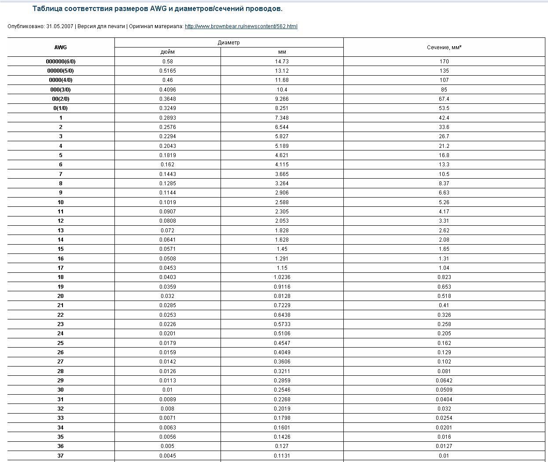548x462 pixels.
Task: Click the 0.5106 mm diameter value
Action: [282, 334]
